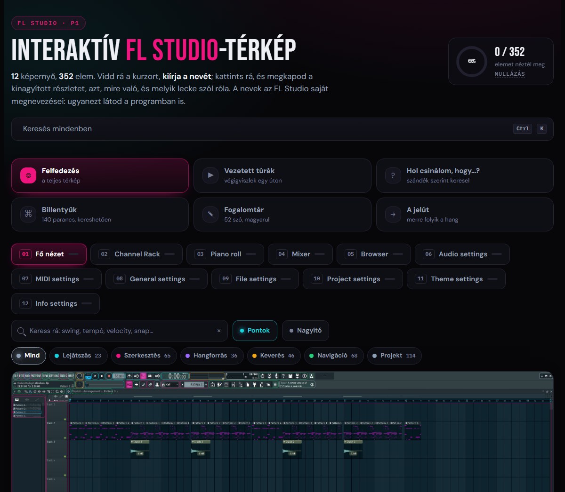This screenshot has height=492, width=565.
Task: Filter elements by Keverés category
Action: pyautogui.click(x=274, y=356)
